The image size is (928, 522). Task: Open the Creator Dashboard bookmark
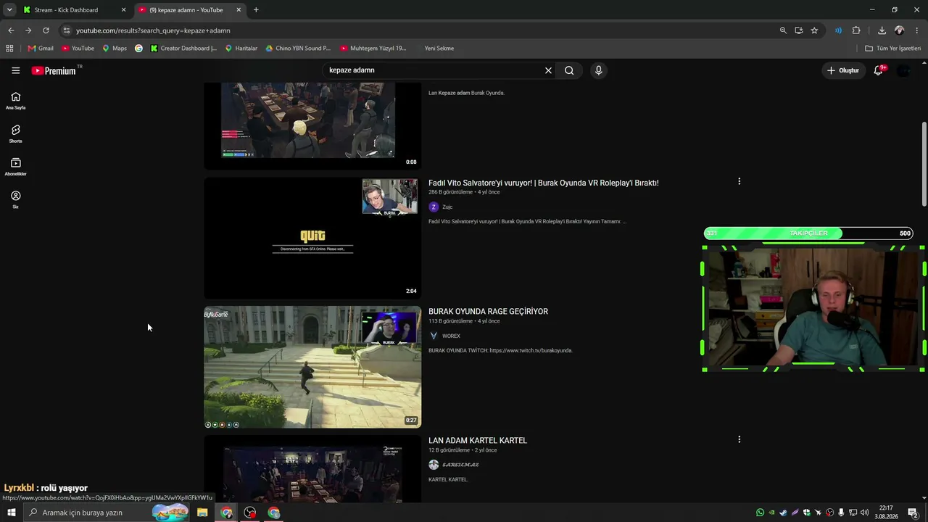point(183,49)
